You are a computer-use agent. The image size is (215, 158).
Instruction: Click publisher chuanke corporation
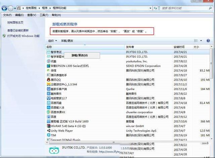[x=139, y=112]
